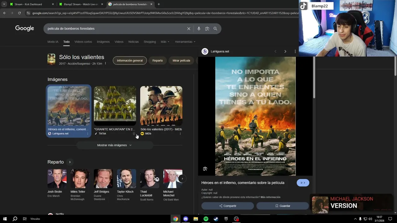397x223 pixels.
Task: Open a new browser tab
Action: point(159,4)
